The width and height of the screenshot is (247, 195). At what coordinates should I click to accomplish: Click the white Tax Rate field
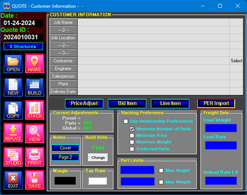(97, 181)
